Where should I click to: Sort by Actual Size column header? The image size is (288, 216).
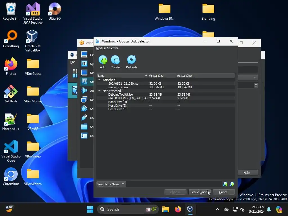click(x=205, y=75)
